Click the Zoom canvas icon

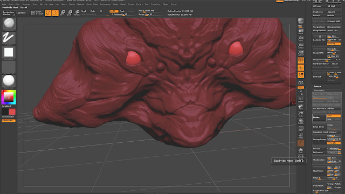pos(301,39)
